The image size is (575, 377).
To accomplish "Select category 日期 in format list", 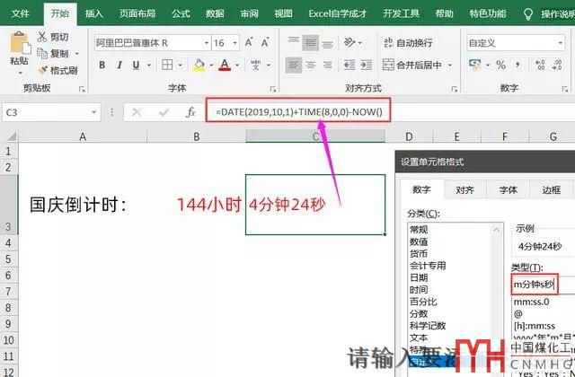I will [x=419, y=277].
